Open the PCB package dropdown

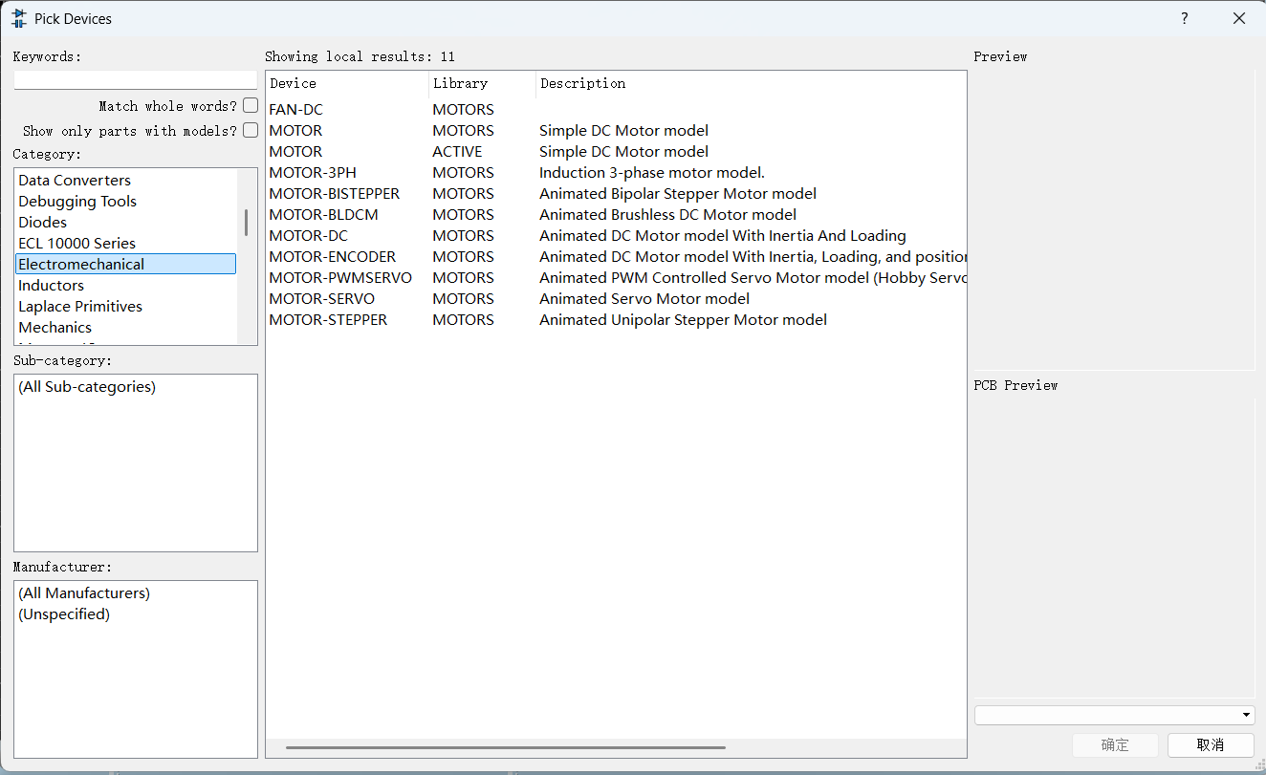1114,715
